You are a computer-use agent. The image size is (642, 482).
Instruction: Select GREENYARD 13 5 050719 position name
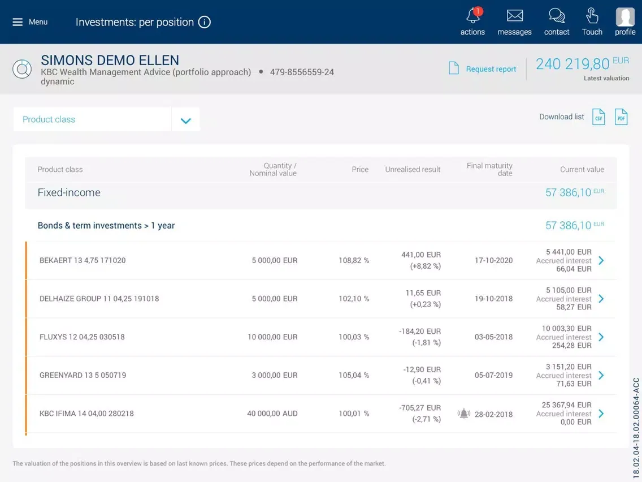coord(83,375)
